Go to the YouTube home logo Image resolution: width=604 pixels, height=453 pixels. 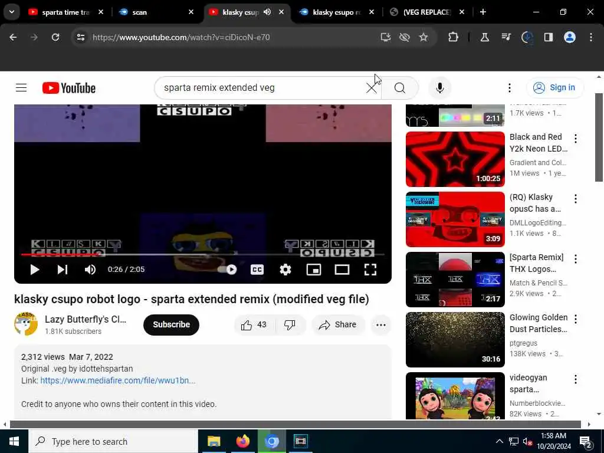pyautogui.click(x=69, y=88)
